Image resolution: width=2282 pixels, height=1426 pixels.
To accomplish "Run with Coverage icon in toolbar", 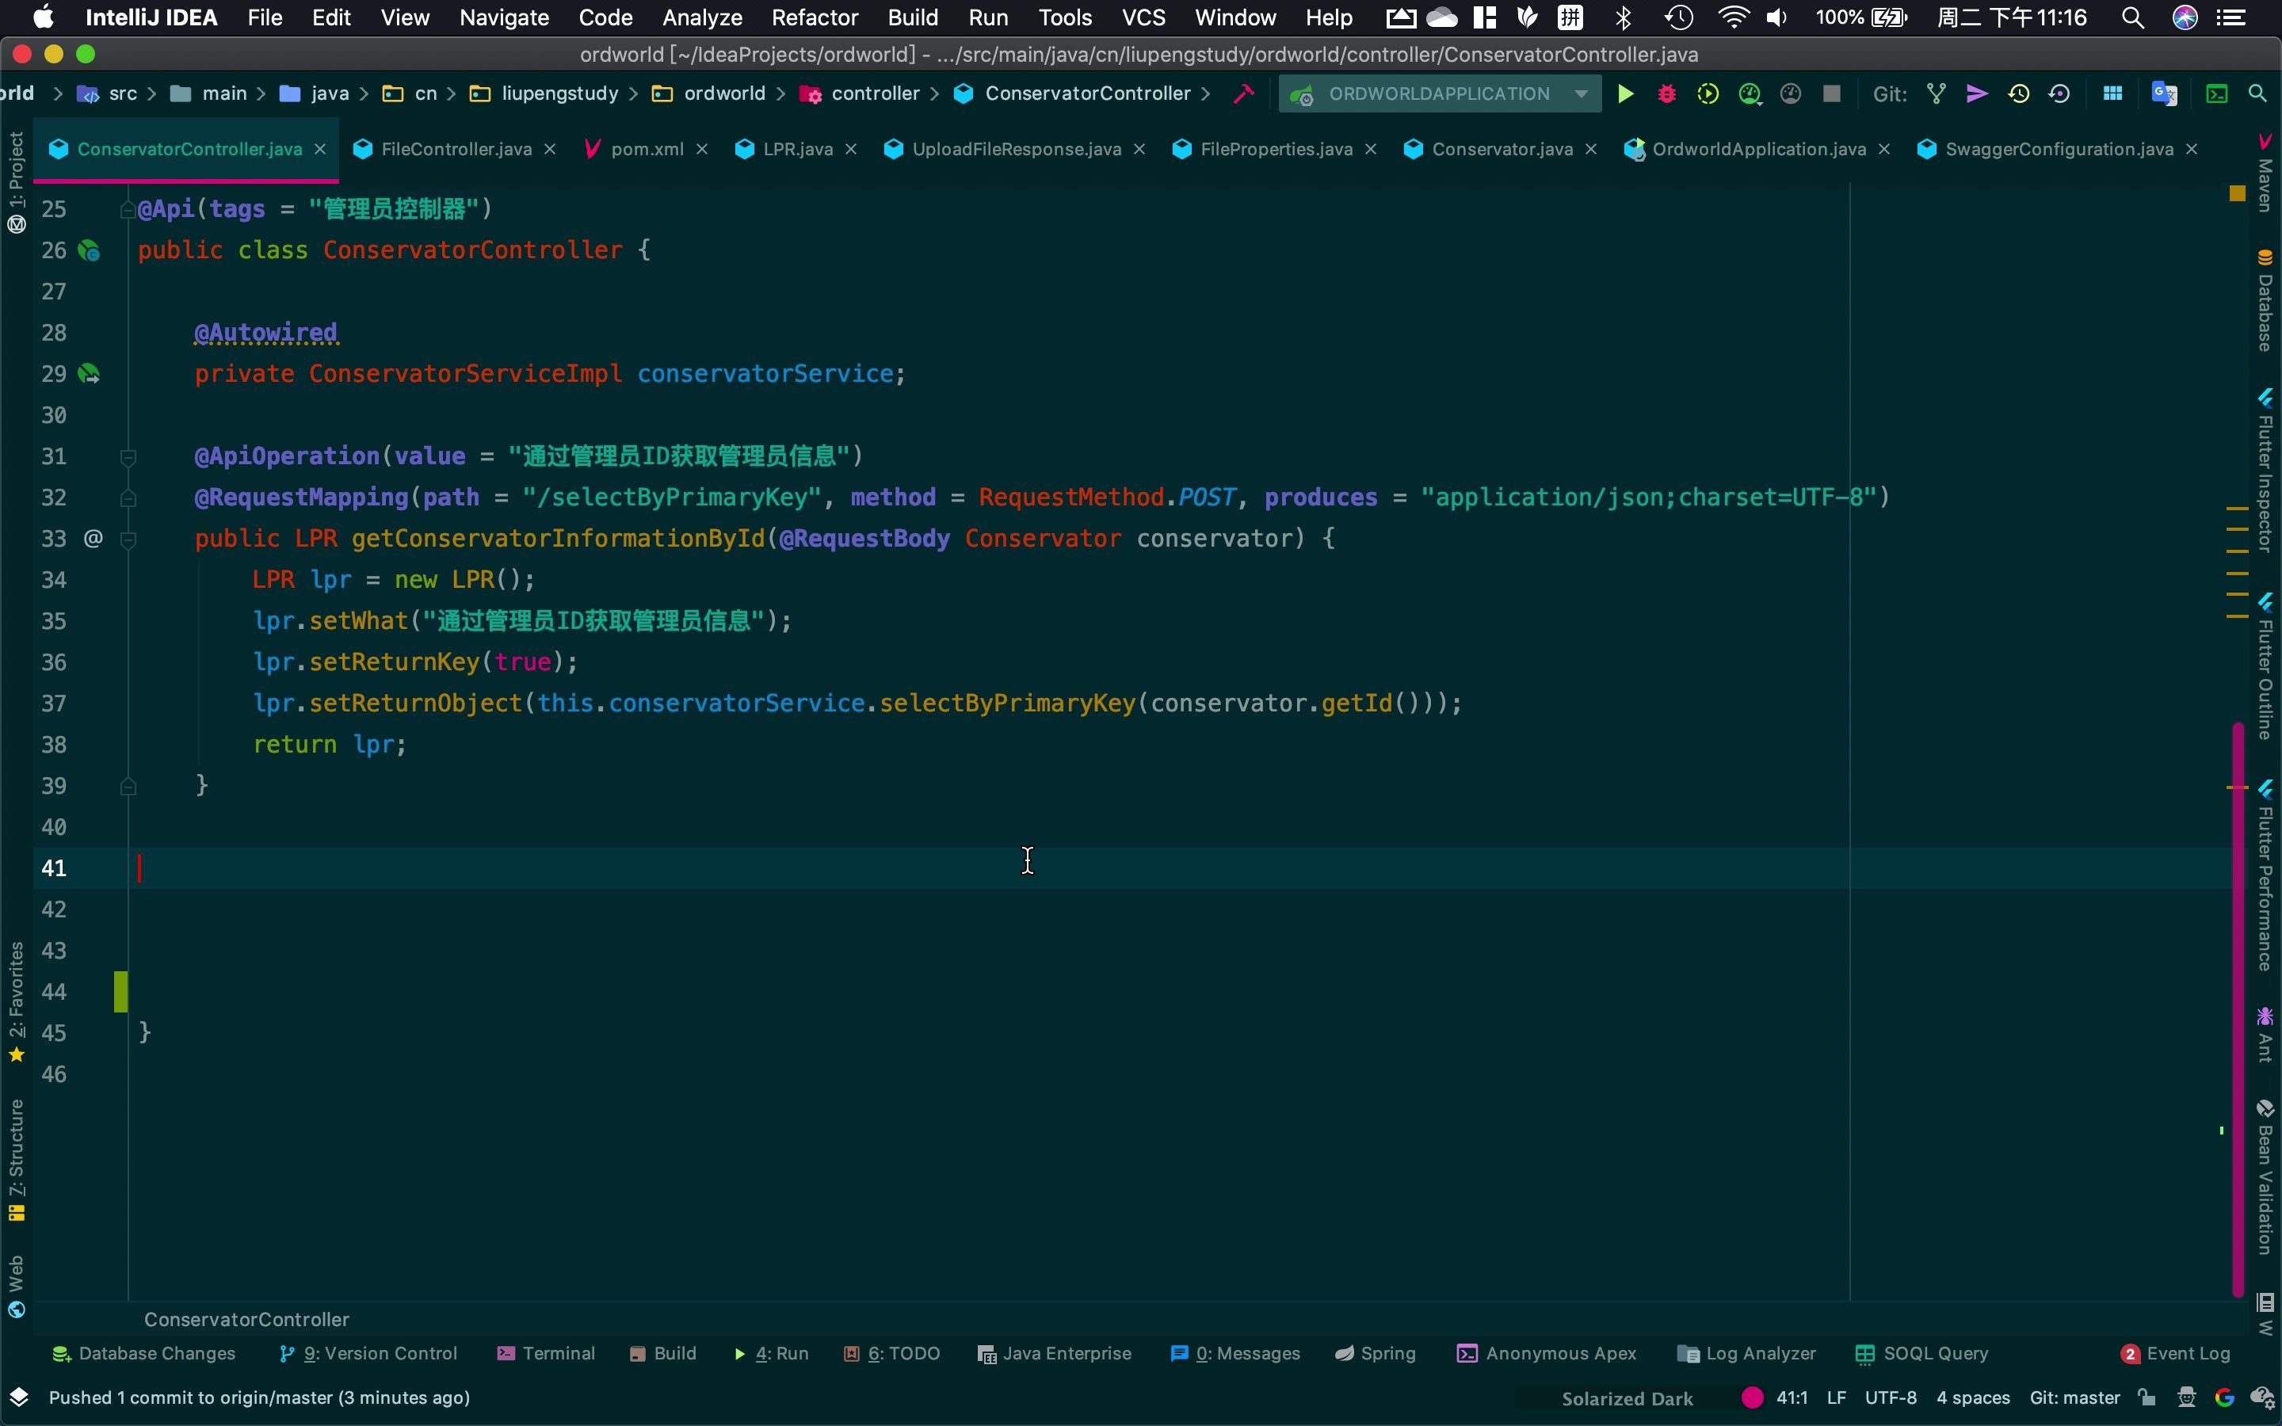I will (x=1708, y=93).
